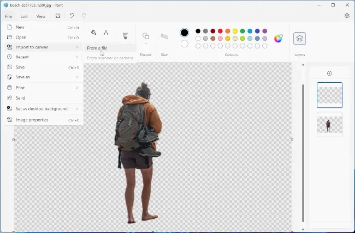Click scroll down arrow of canvas

click(303, 229)
